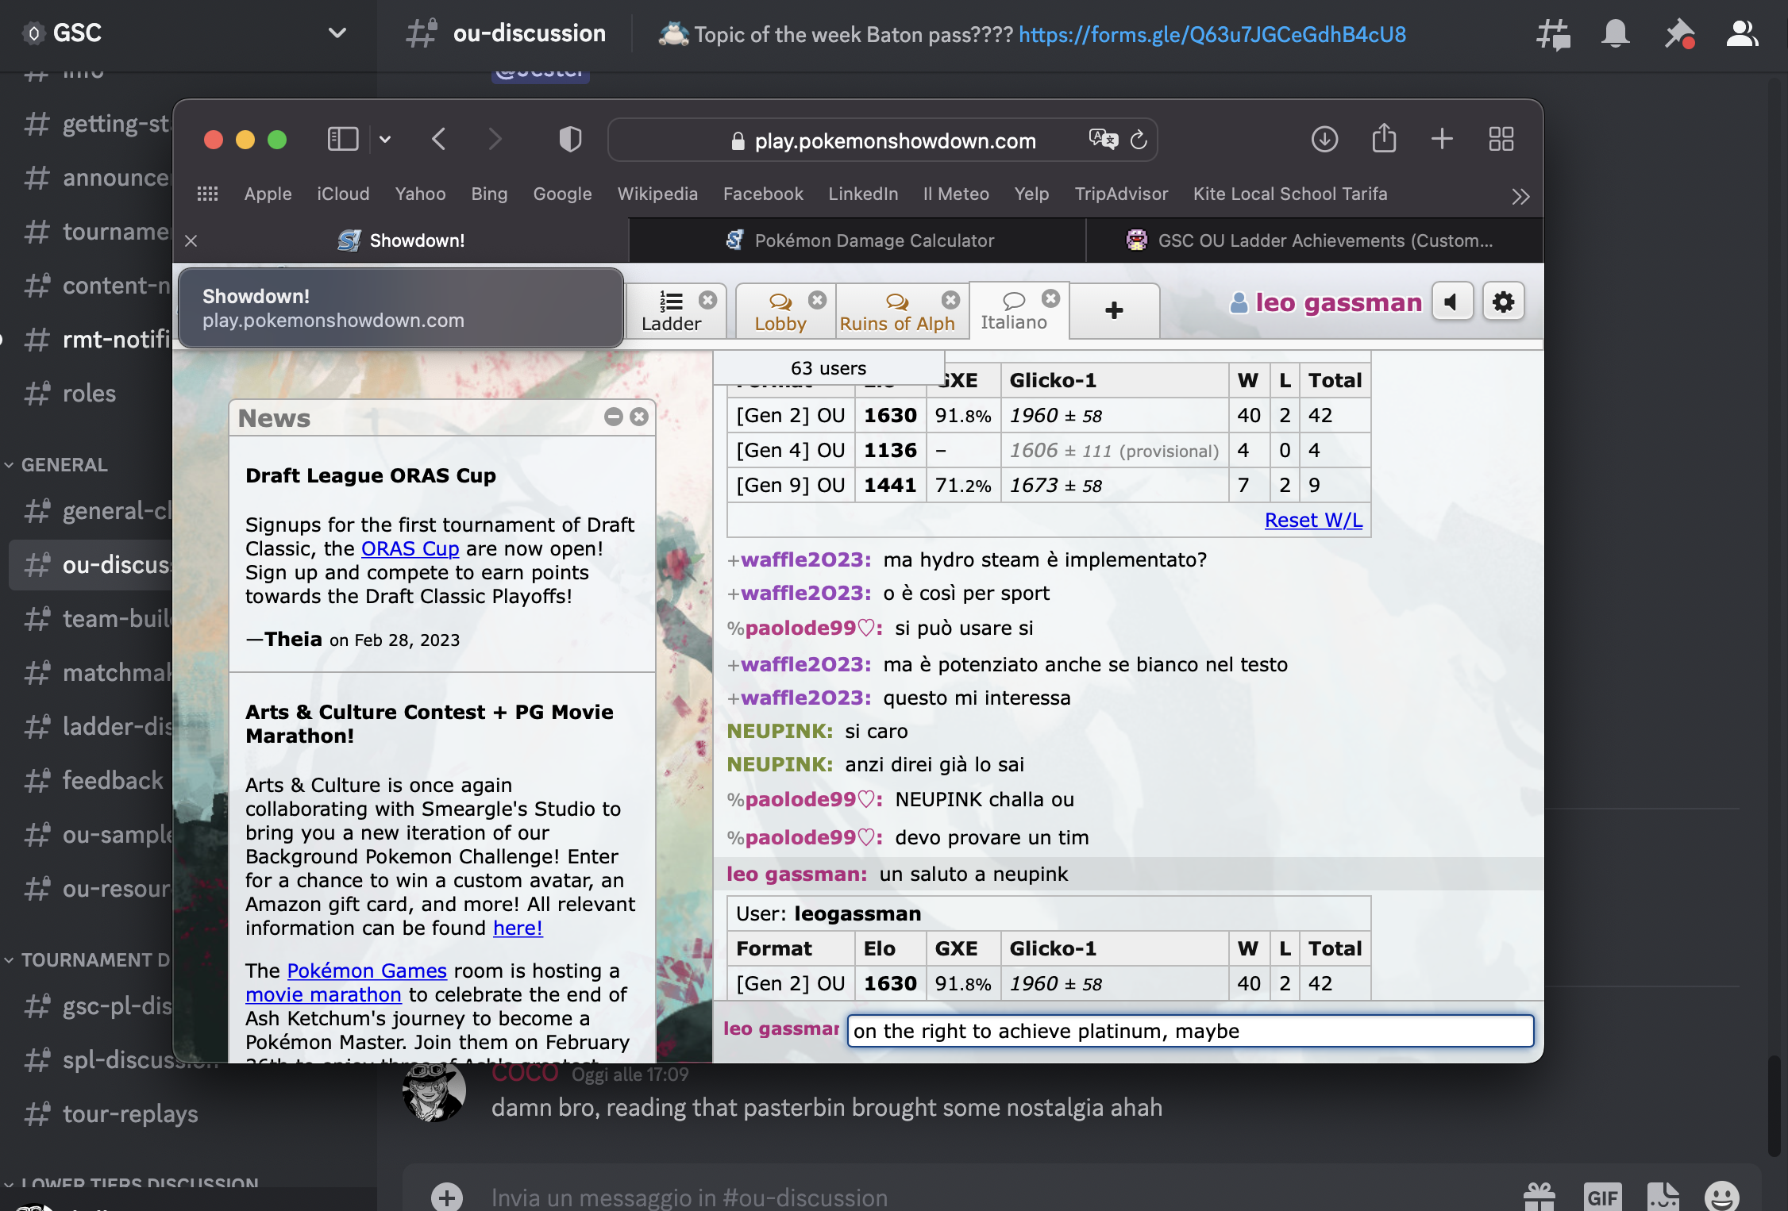This screenshot has width=1788, height=1211.
Task: Close the Italiano room tab
Action: coord(1050,298)
